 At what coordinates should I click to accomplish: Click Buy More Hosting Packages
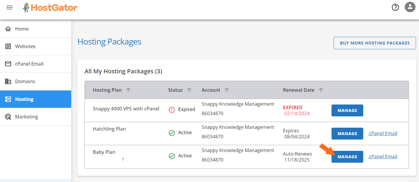tap(375, 43)
